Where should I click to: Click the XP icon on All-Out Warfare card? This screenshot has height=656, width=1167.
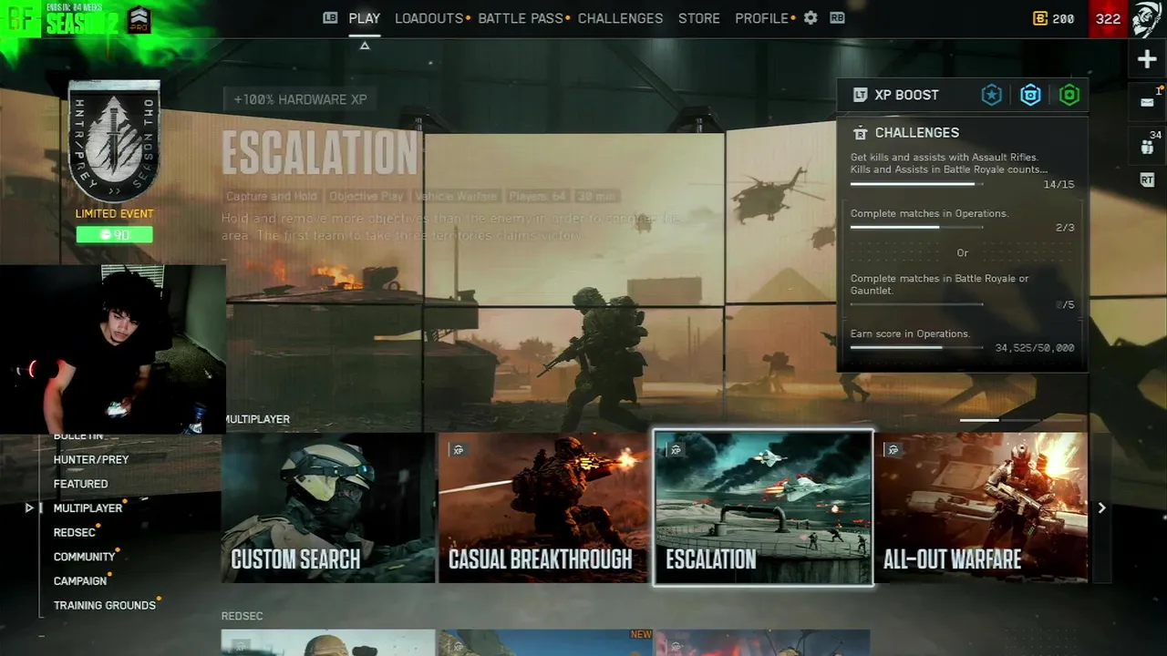(x=893, y=450)
